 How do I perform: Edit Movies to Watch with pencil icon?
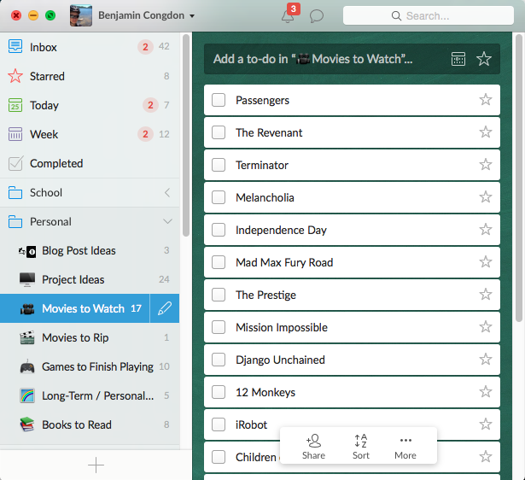(x=165, y=308)
